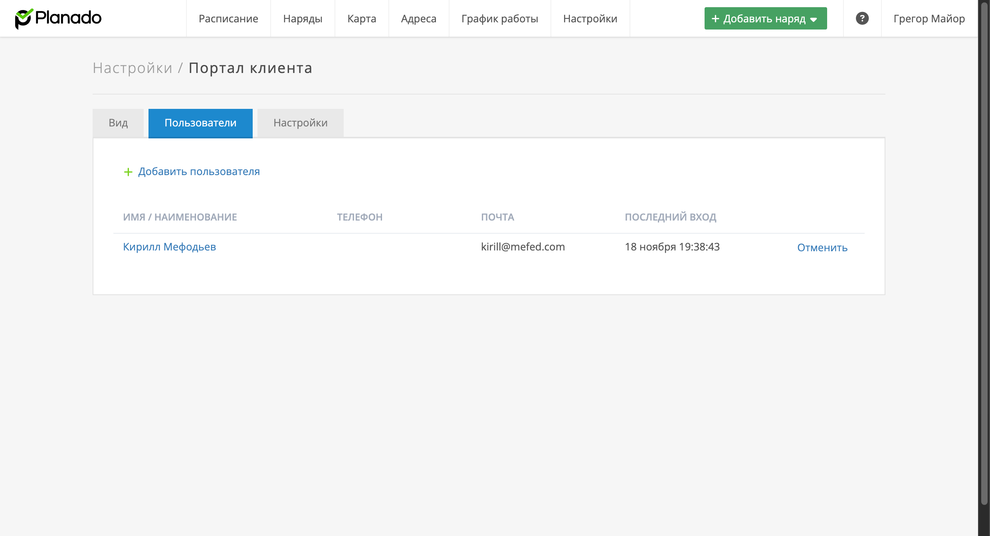Viewport: 990px width, 536px height.
Task: Open the Карта navigation item
Action: tap(362, 19)
